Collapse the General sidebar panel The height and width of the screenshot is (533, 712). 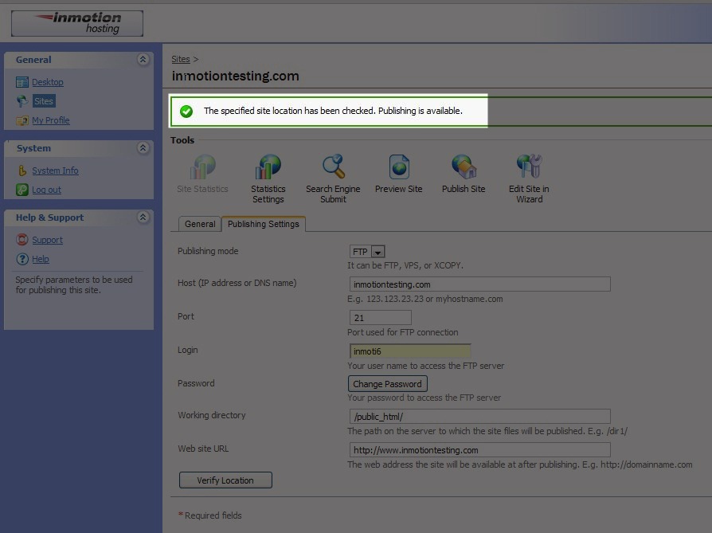pos(143,60)
